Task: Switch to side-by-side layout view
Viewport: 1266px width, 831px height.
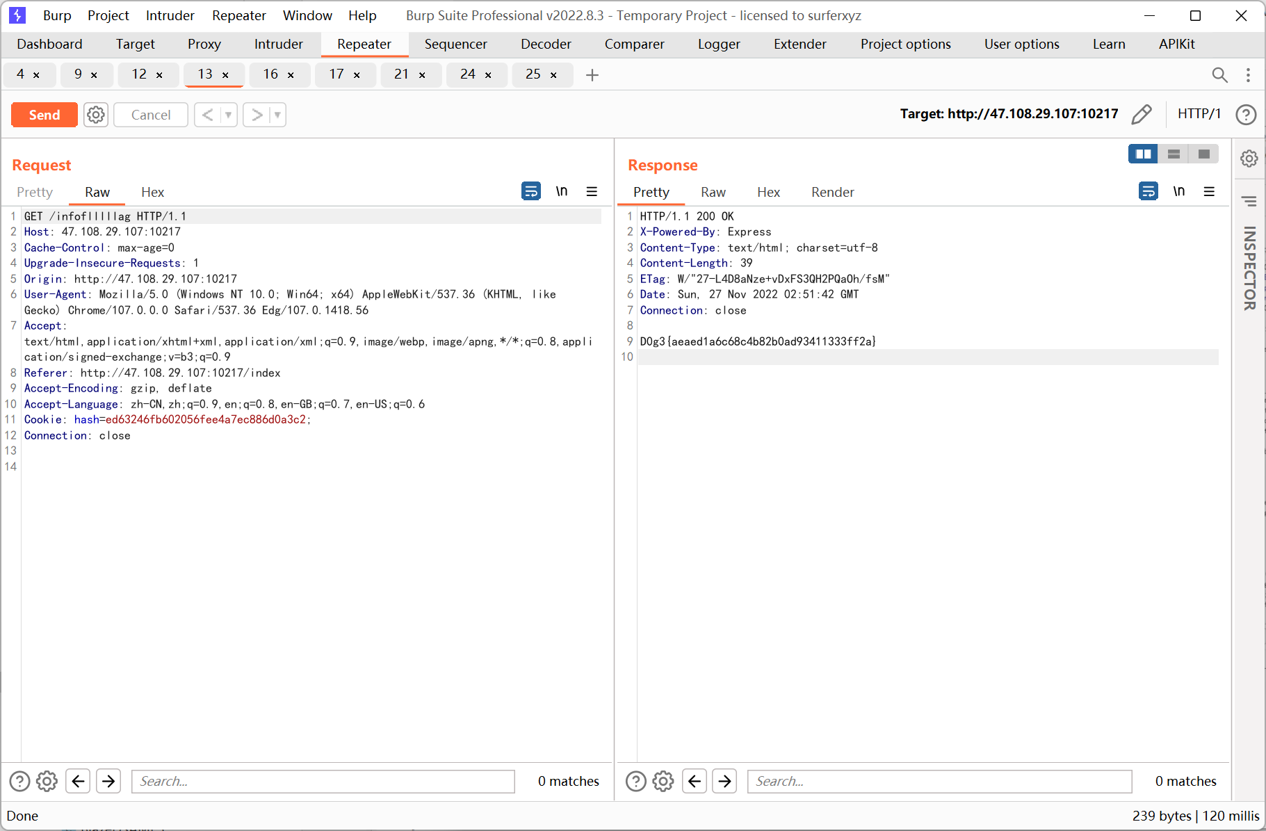Action: click(x=1143, y=154)
